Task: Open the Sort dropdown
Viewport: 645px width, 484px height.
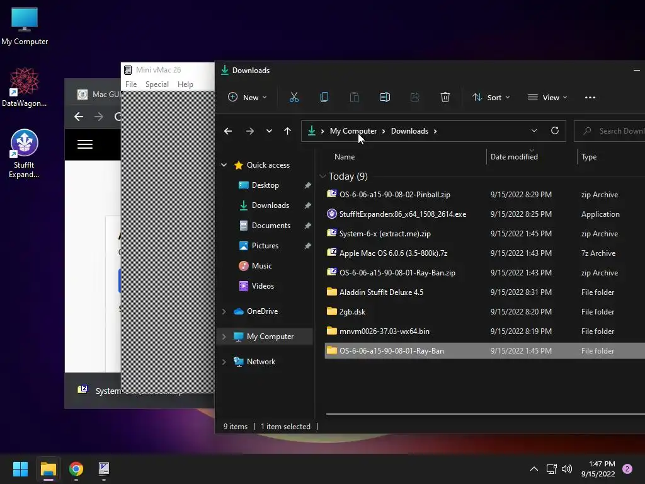Action: [x=491, y=98]
